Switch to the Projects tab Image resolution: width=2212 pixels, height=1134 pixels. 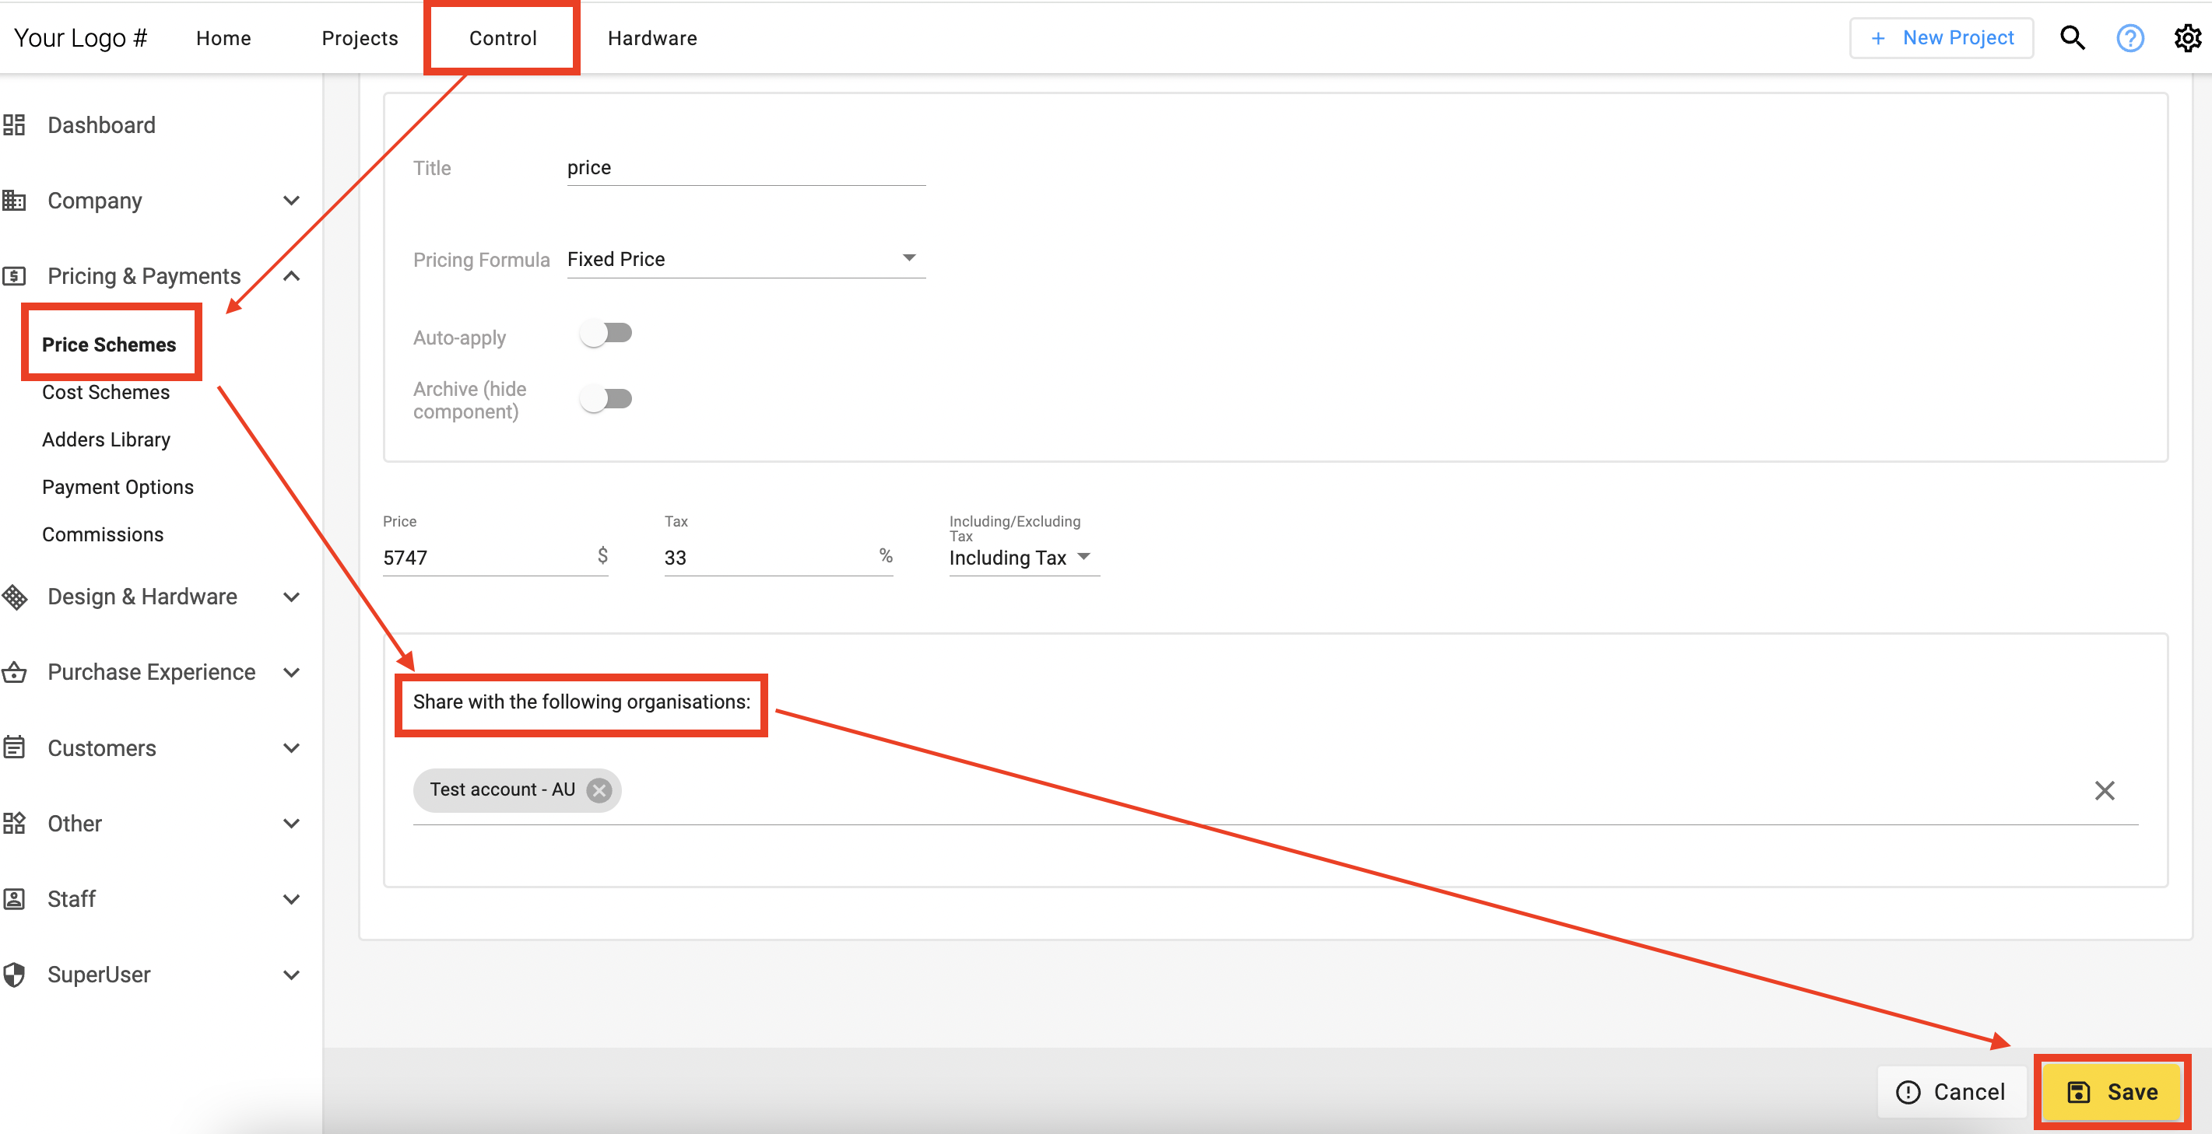360,39
